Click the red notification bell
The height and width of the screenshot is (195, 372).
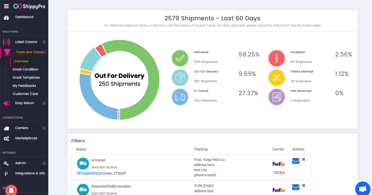pos(12,190)
